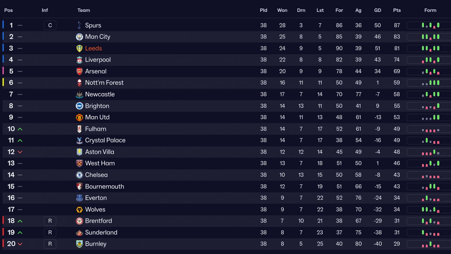Open the Nott'm Forest team link
Image resolution: width=451 pixels, height=254 pixels.
coord(104,83)
